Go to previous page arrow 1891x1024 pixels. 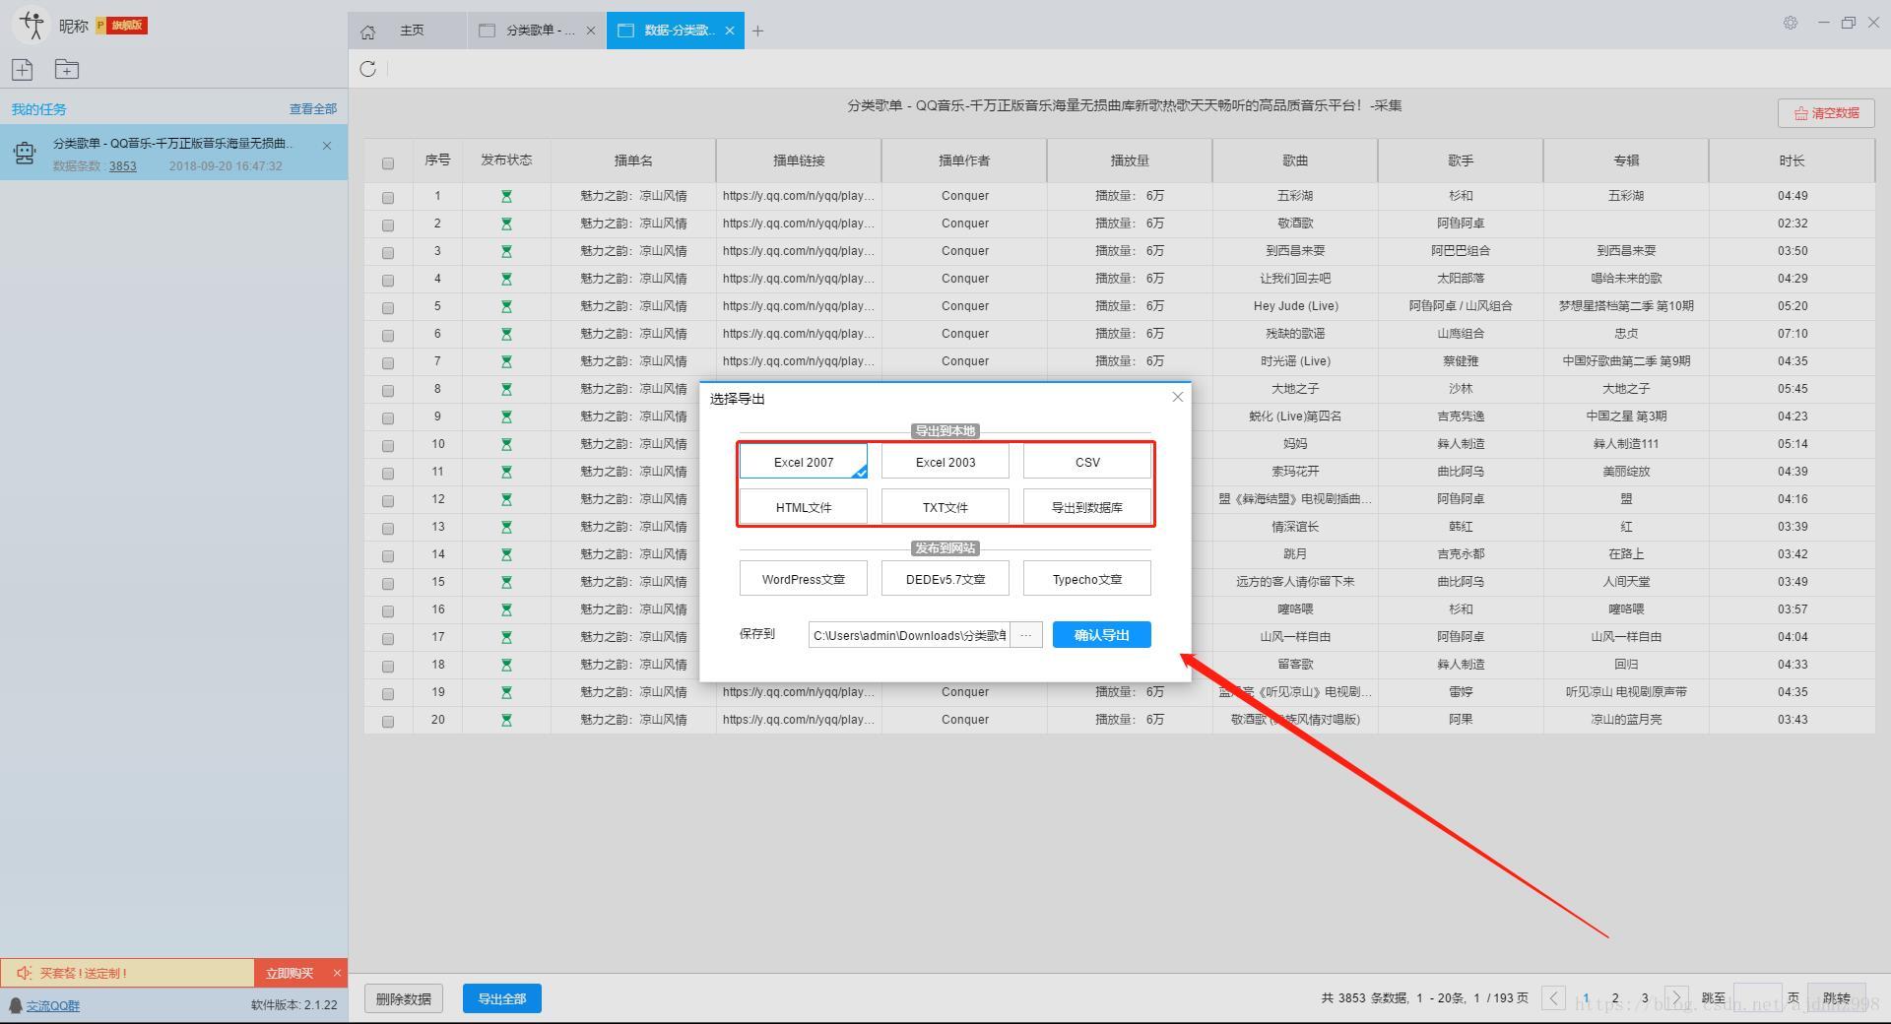tap(1553, 997)
